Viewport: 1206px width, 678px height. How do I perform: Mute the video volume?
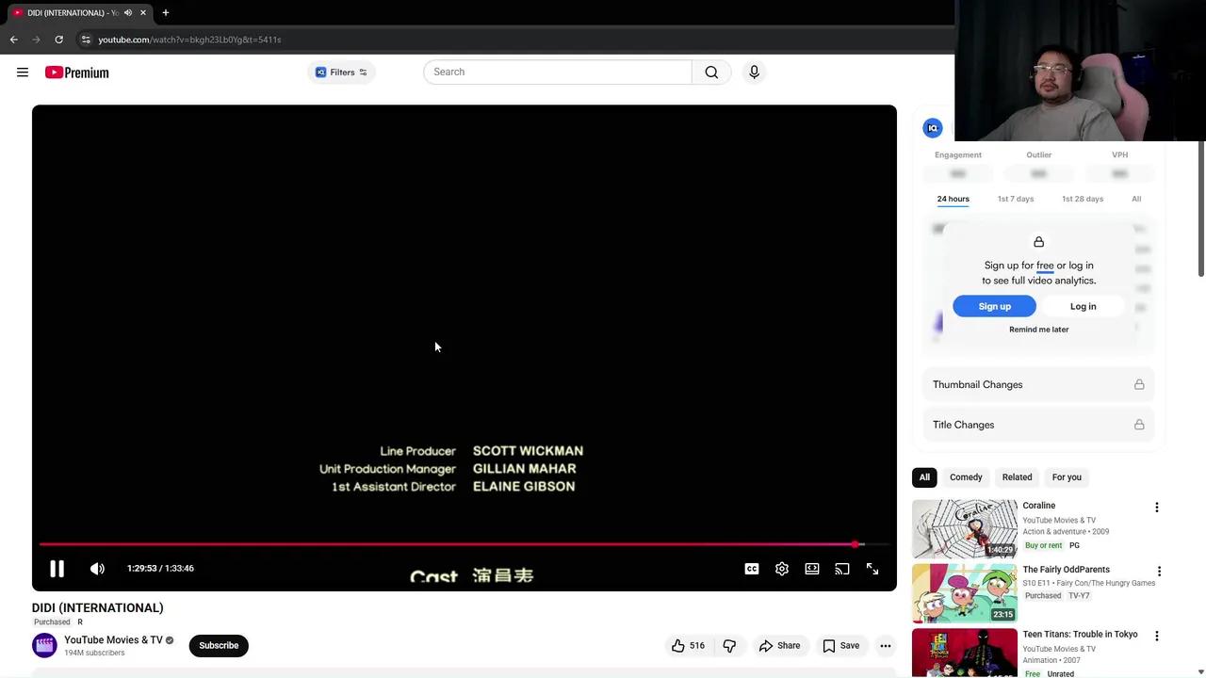click(97, 568)
